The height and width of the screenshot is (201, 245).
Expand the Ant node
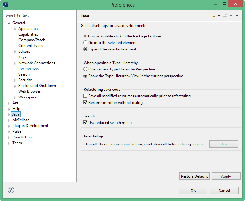tap(9, 103)
